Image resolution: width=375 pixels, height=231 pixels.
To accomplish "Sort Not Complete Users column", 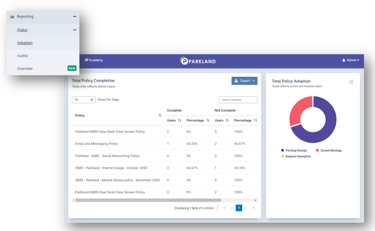I will 227,120.
